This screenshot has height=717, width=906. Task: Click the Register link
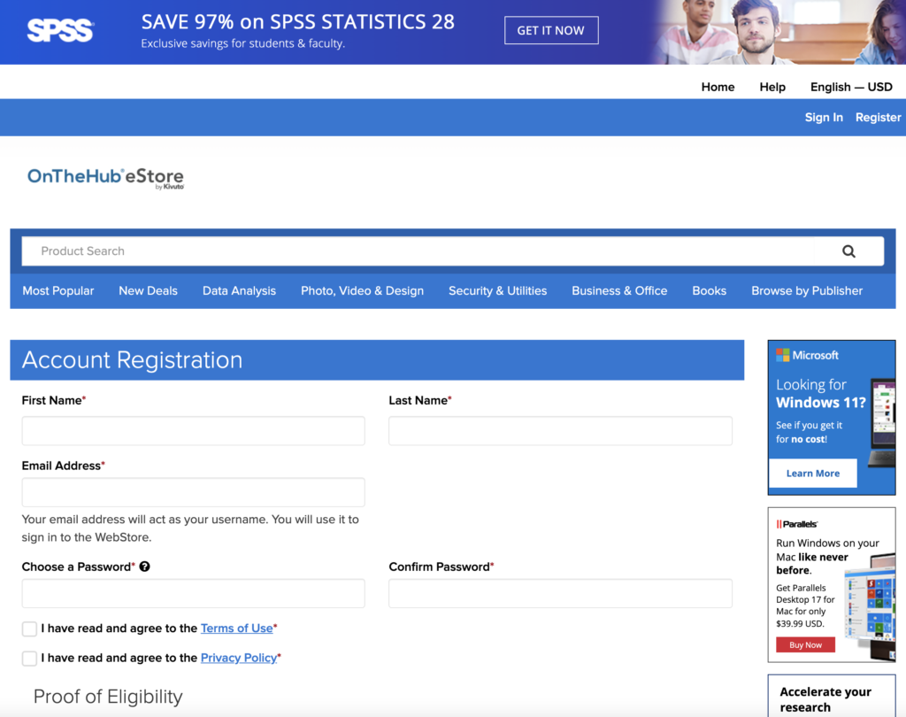coord(878,118)
